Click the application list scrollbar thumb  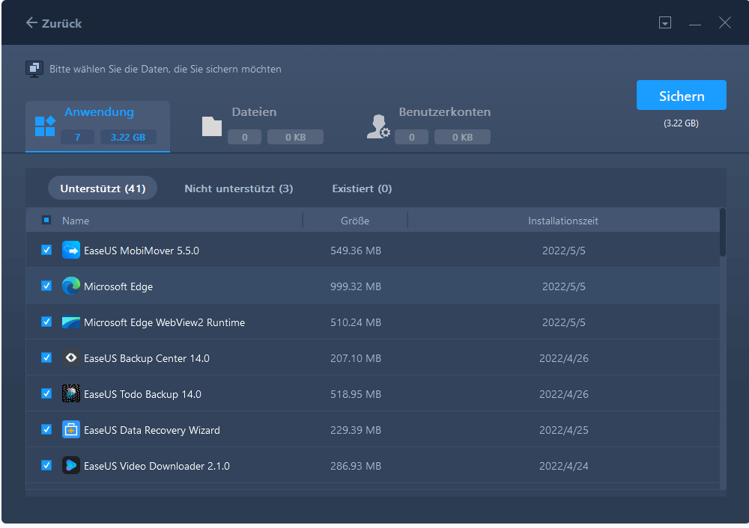[x=723, y=233]
